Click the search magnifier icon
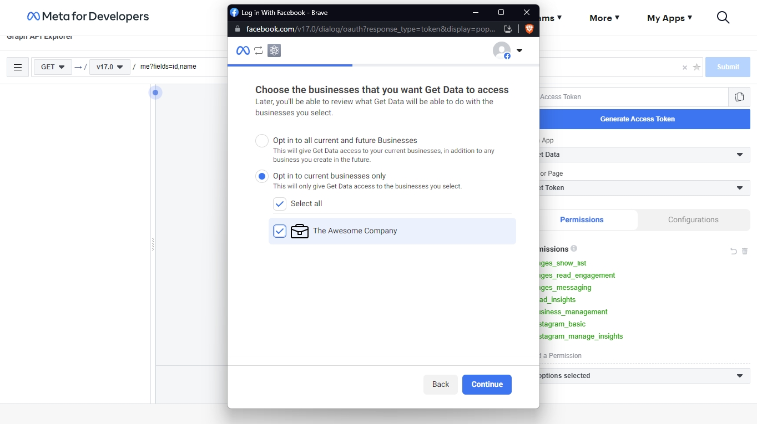Image resolution: width=757 pixels, height=424 pixels. tap(723, 18)
